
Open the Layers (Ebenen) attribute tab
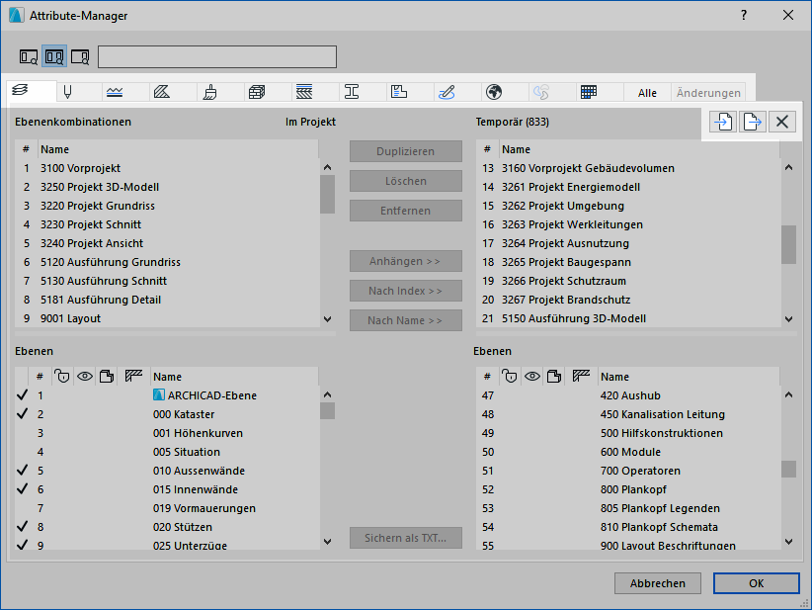tap(21, 92)
